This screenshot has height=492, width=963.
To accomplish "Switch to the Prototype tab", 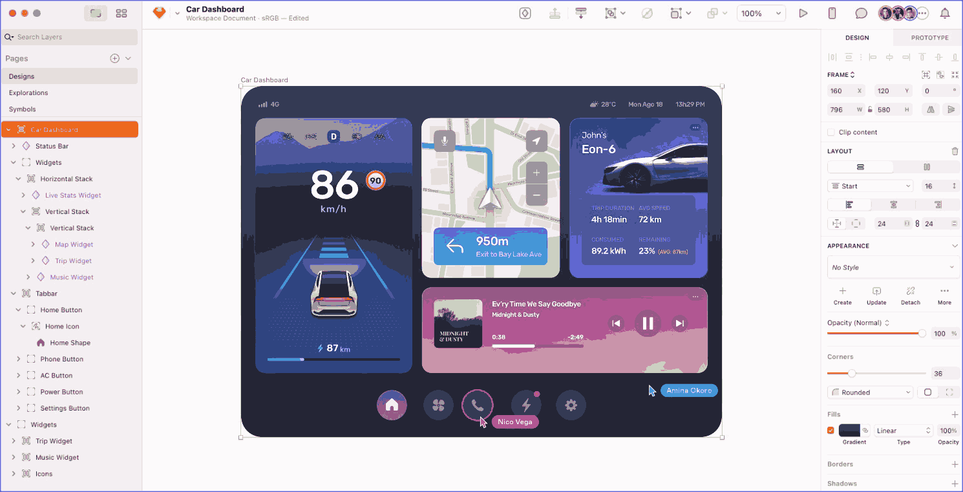I will click(x=929, y=37).
